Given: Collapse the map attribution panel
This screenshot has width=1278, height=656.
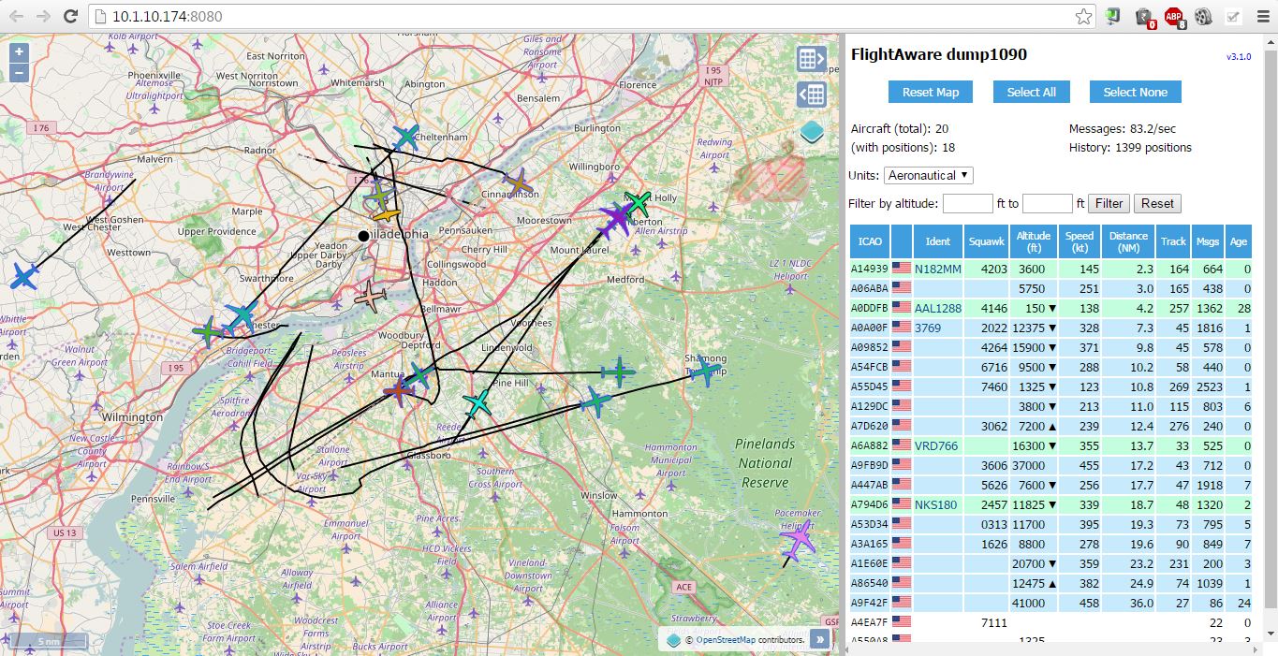Looking at the screenshot, I should [819, 639].
